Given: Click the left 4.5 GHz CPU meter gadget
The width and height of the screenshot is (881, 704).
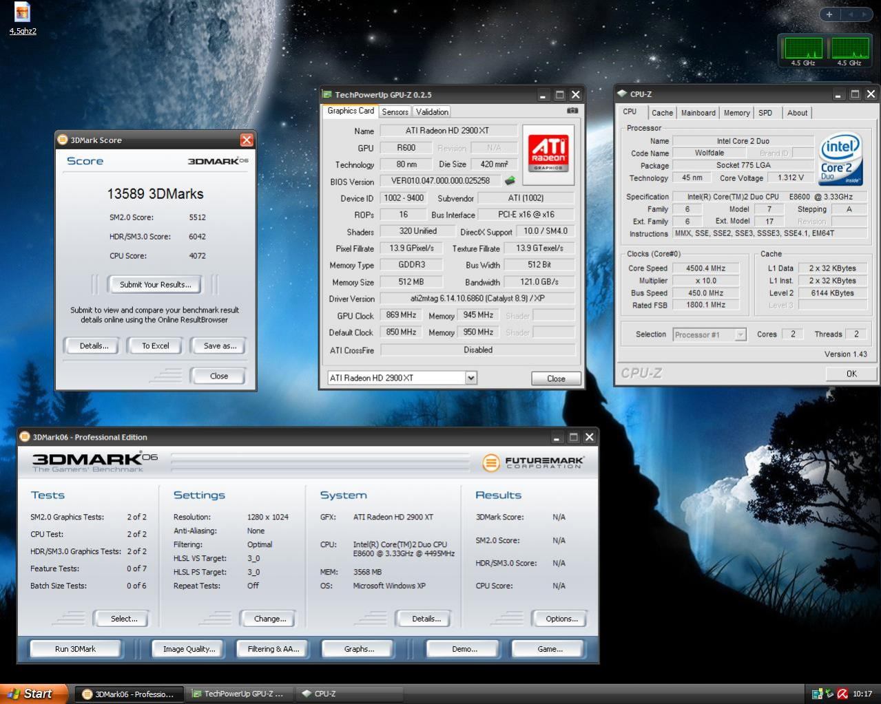Looking at the screenshot, I should tap(803, 50).
